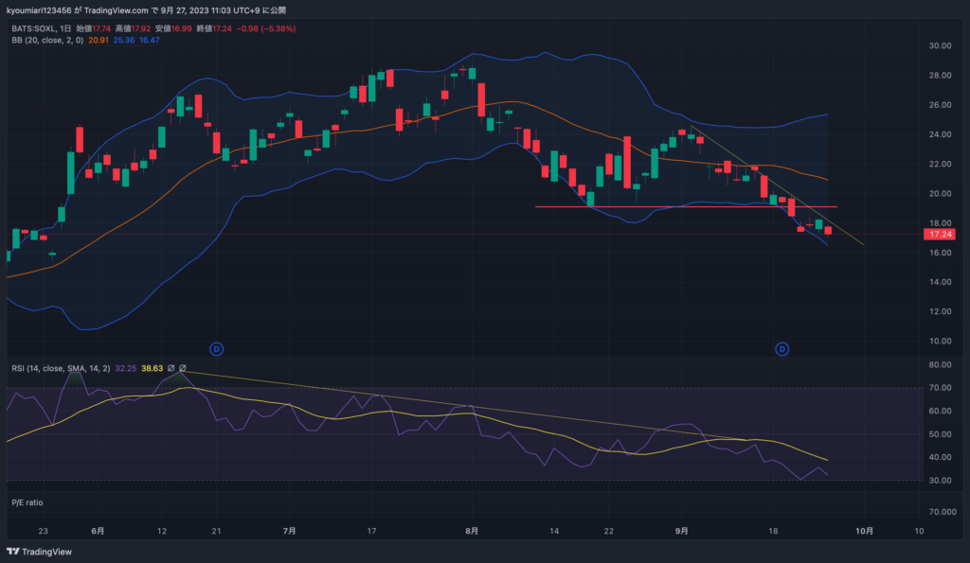
Task: Click the blue 16.47 lower band value
Action: pos(149,40)
